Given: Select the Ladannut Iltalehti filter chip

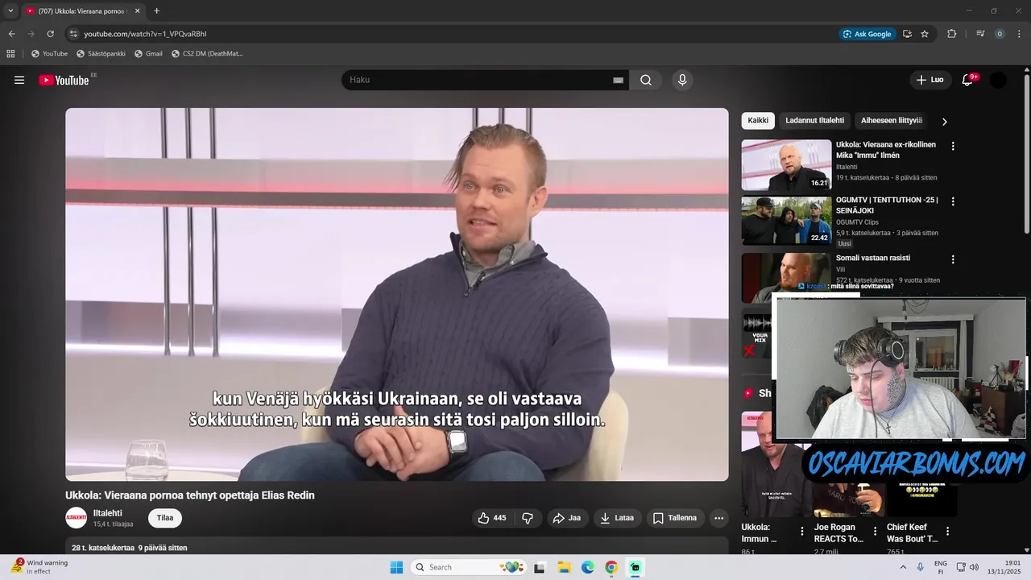Looking at the screenshot, I should 814,121.
